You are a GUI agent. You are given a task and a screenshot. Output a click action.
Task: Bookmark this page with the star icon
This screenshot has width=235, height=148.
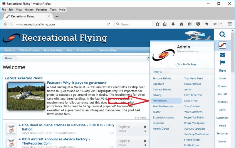pyautogui.click(x=157, y=24)
